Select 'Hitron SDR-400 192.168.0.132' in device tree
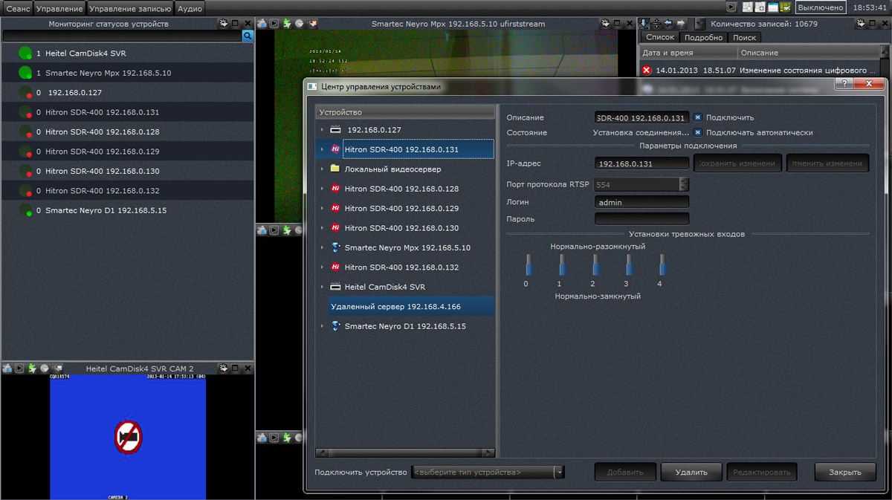892x500 pixels. 401,267
